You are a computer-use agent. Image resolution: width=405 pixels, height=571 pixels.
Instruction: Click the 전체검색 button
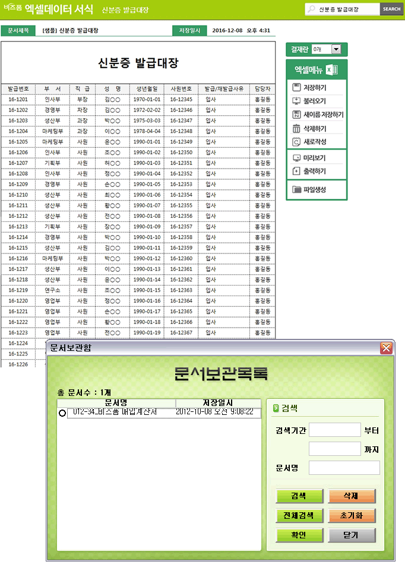(x=299, y=516)
